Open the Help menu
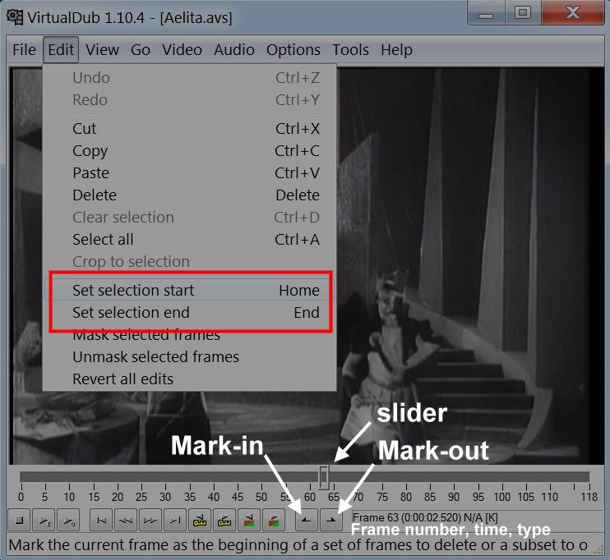The image size is (610, 560). pos(396,50)
